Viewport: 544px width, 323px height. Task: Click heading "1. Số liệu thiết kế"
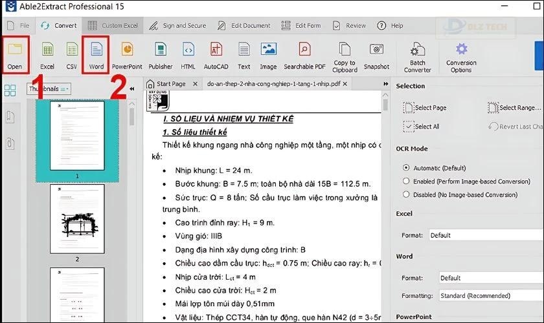click(195, 132)
